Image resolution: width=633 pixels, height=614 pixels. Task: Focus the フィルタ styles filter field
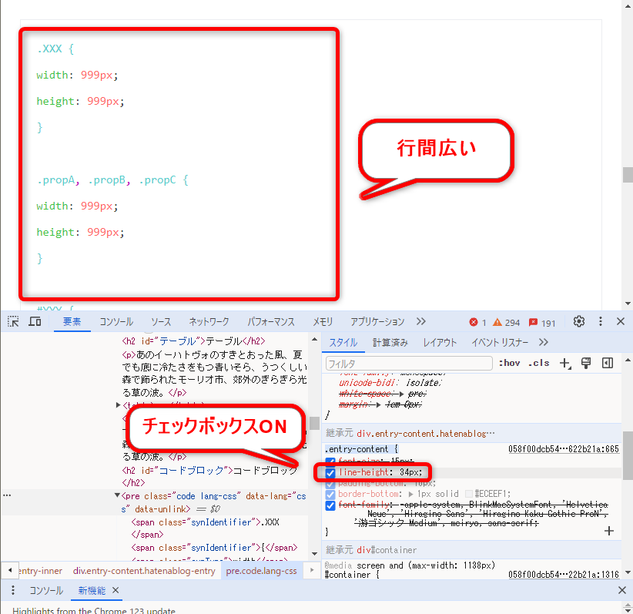pyautogui.click(x=409, y=364)
